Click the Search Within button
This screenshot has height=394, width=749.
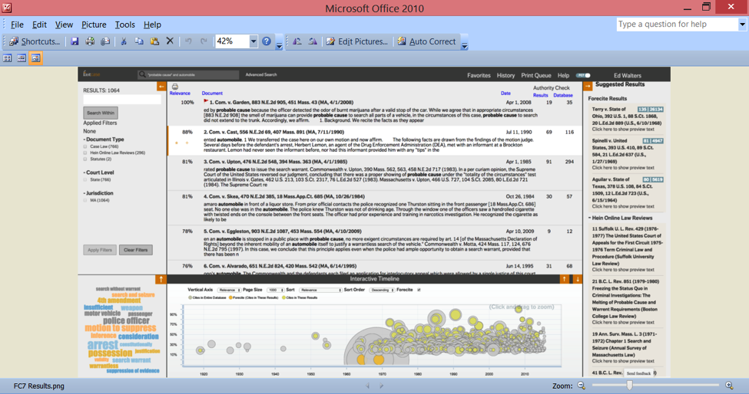[x=101, y=113]
